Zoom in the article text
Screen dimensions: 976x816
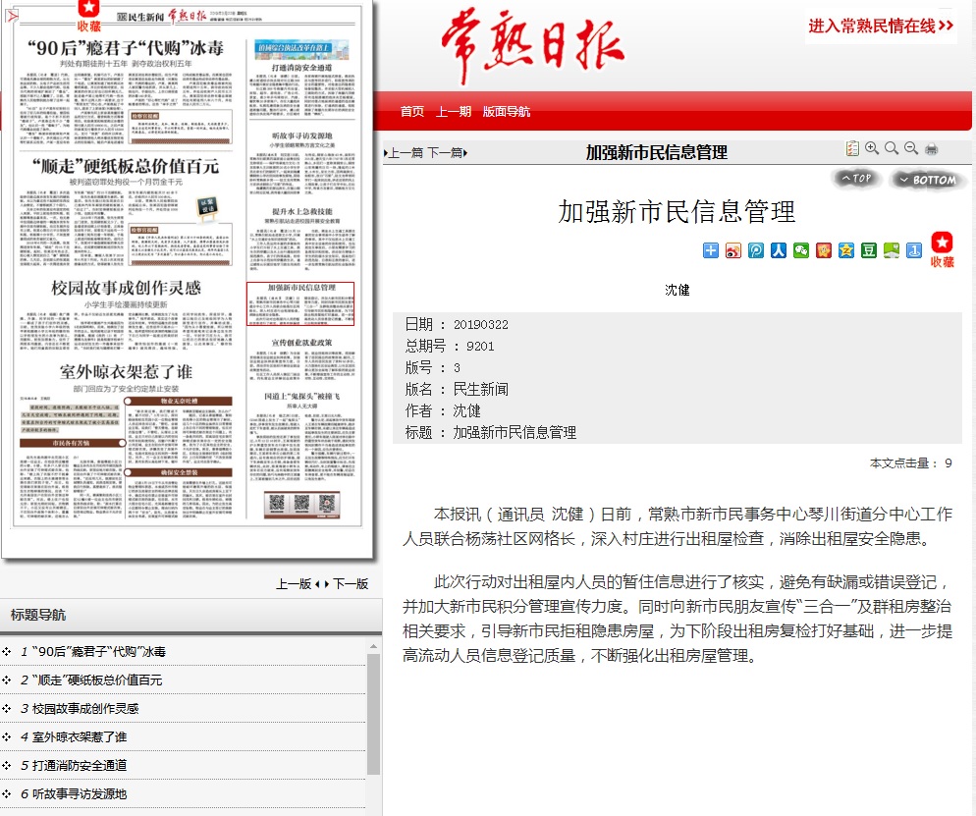pos(872,148)
